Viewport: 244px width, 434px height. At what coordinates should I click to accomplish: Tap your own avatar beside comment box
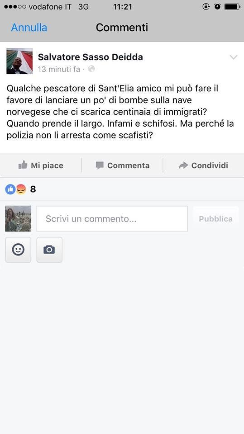pyautogui.click(x=18, y=219)
